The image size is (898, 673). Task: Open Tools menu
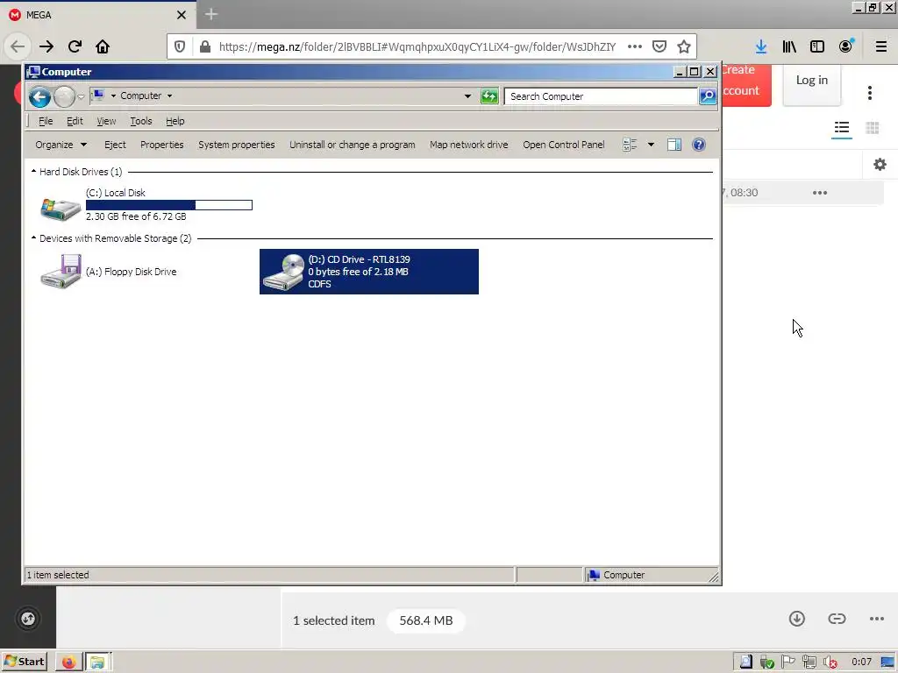tap(141, 121)
